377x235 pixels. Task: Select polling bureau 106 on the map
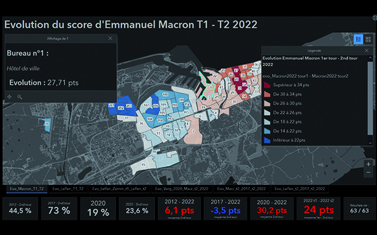[x=156, y=106]
